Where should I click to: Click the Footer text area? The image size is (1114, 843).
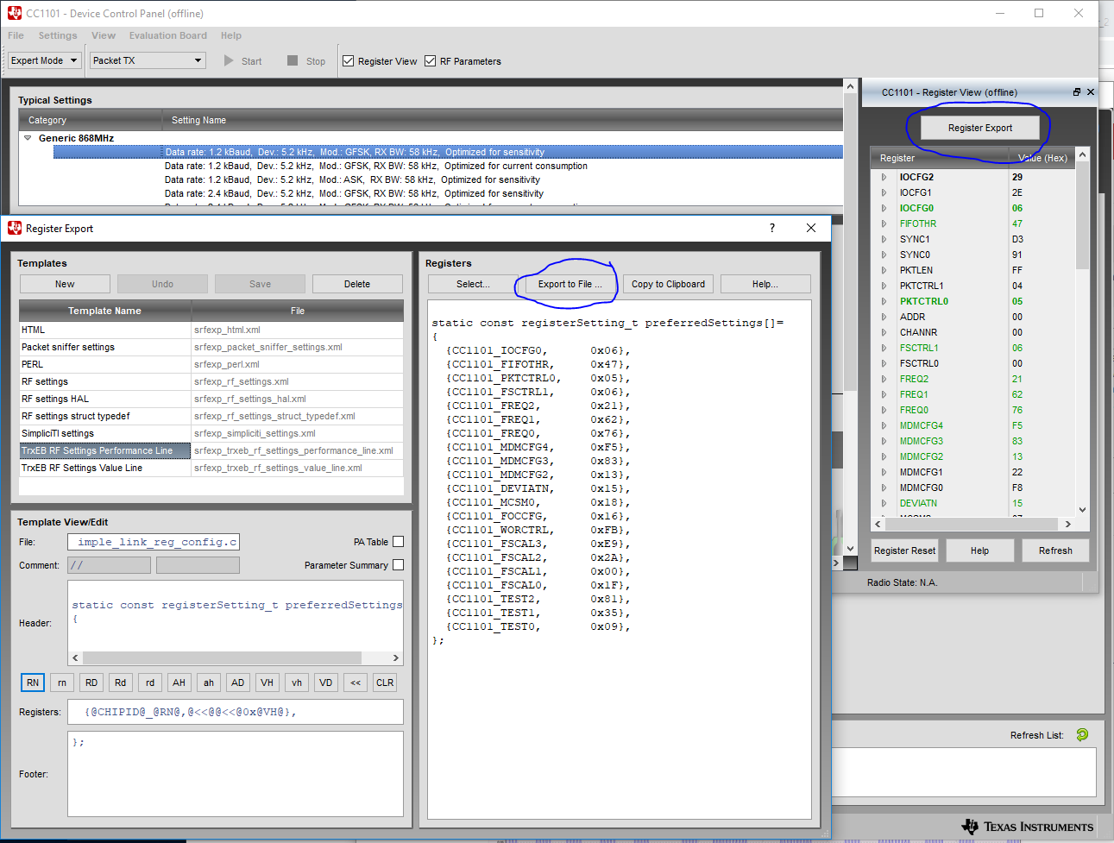pos(236,774)
